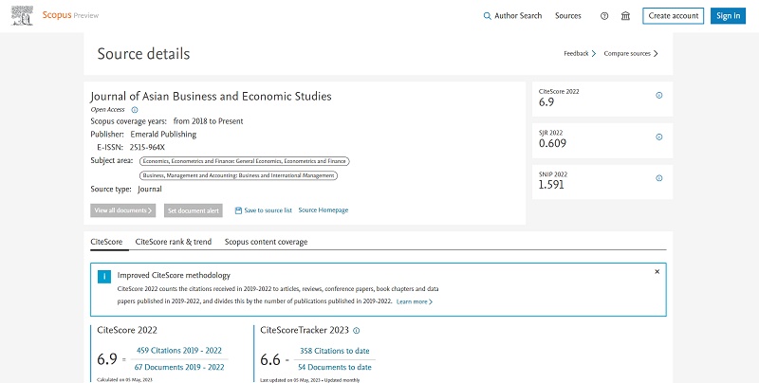Viewport: 759px width, 383px height.
Task: Close the Improved CiteScore methodology banner
Action: [657, 272]
